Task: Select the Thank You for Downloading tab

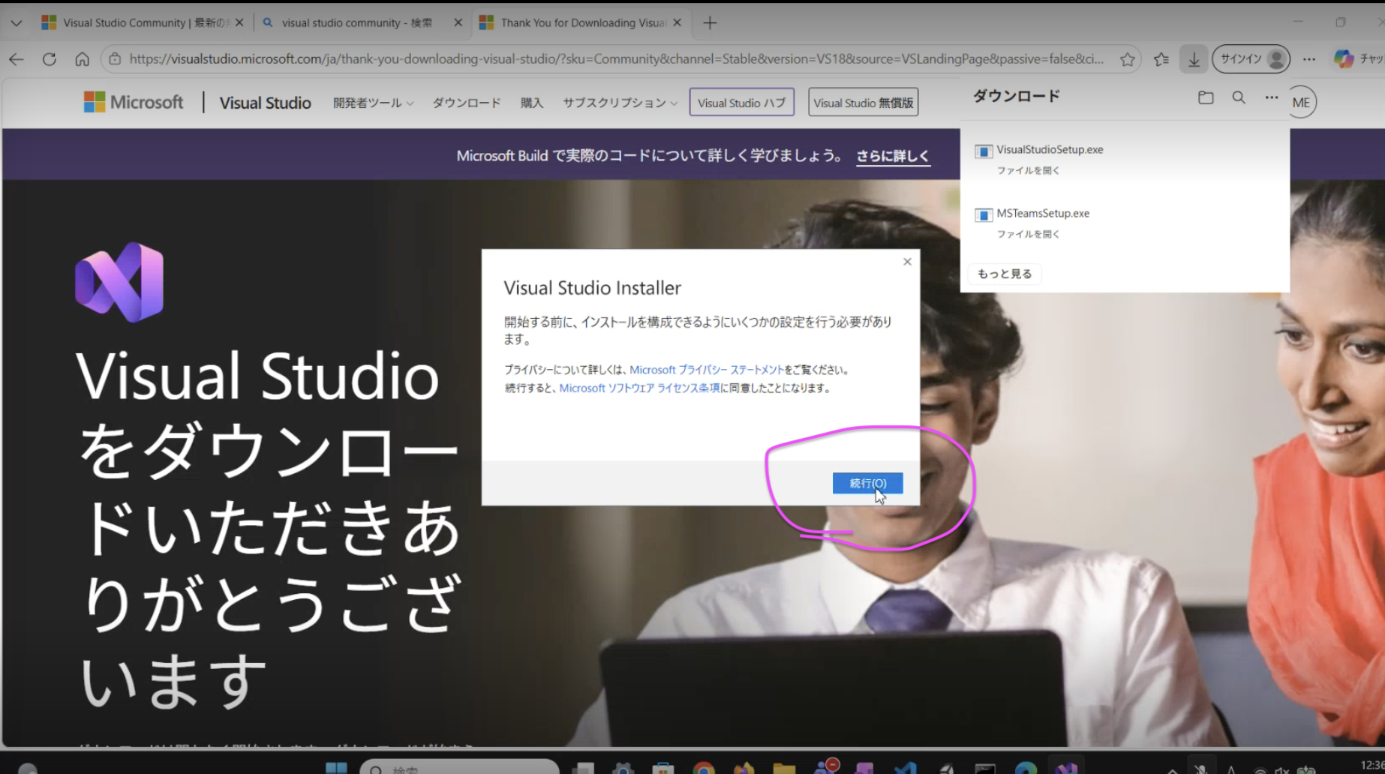Action: point(582,22)
